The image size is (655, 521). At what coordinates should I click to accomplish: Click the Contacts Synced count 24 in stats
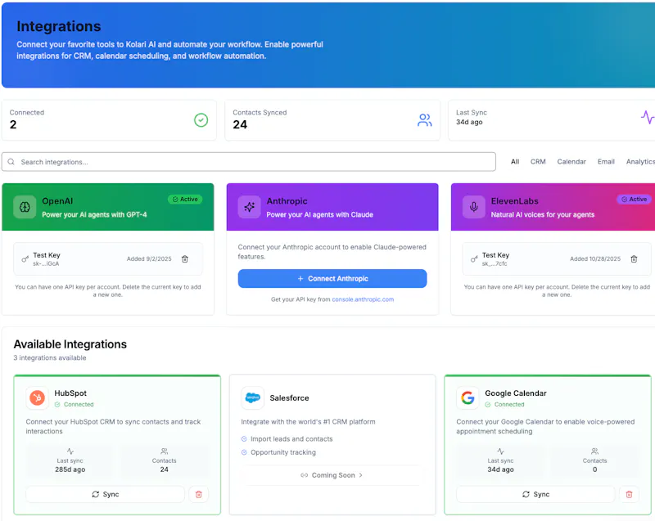(x=240, y=124)
